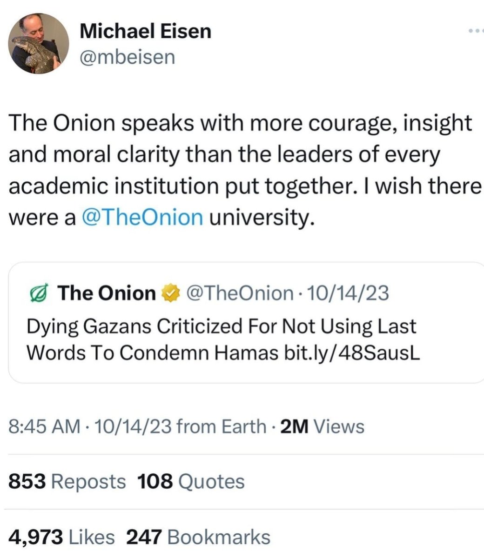The image size is (484, 558).
Task: Show the 853 Reposts list
Action: [67, 481]
